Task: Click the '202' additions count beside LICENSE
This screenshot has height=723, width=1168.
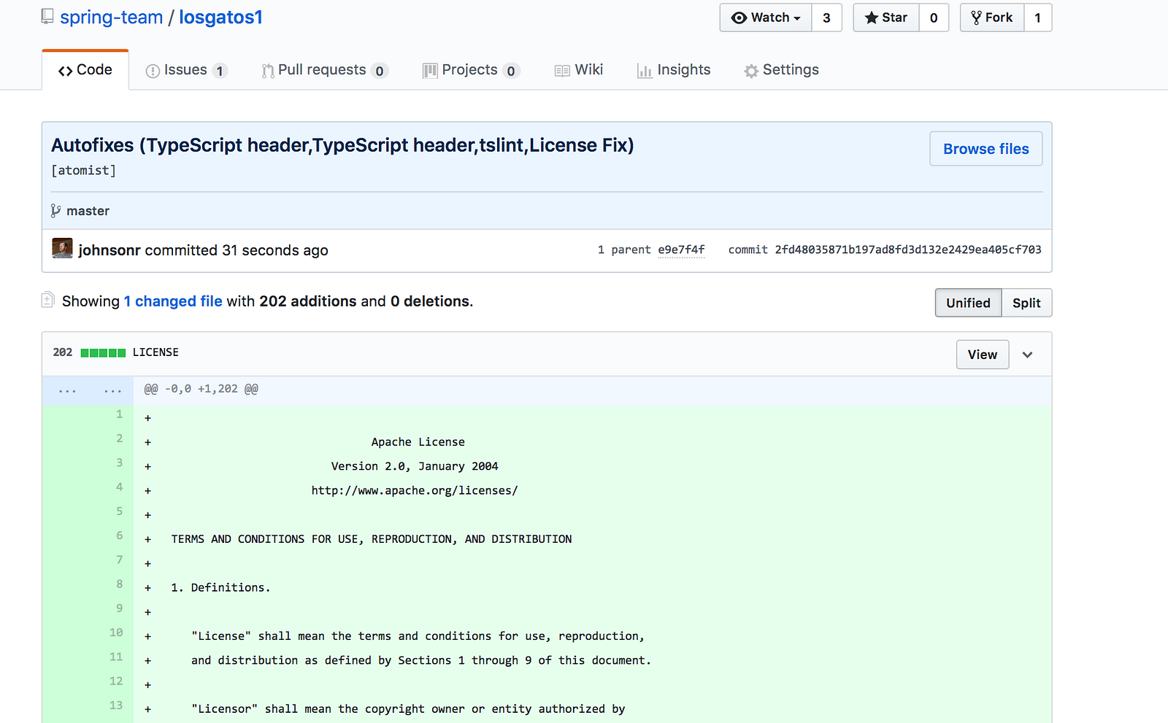Action: (63, 352)
